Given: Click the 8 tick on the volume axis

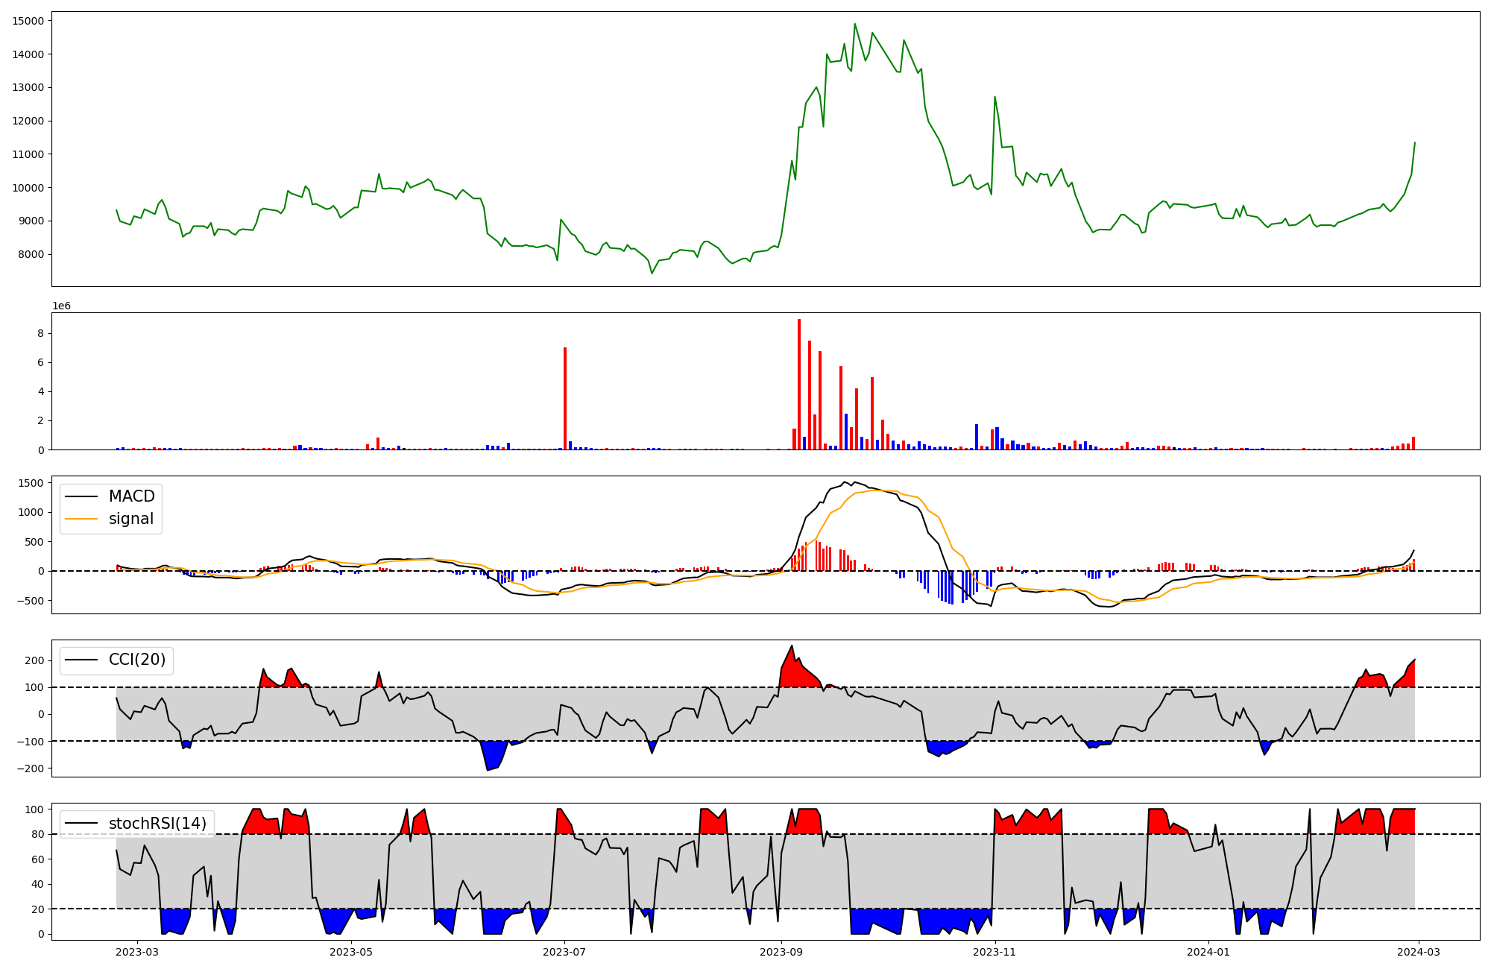Looking at the screenshot, I should (42, 333).
